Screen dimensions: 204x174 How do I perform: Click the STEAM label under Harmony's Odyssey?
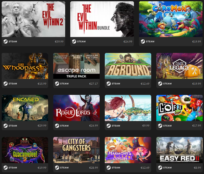(116, 168)
